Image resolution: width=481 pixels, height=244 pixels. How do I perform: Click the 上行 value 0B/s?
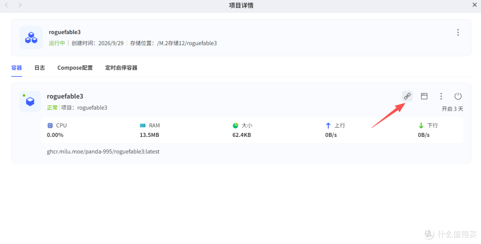tap(331, 135)
